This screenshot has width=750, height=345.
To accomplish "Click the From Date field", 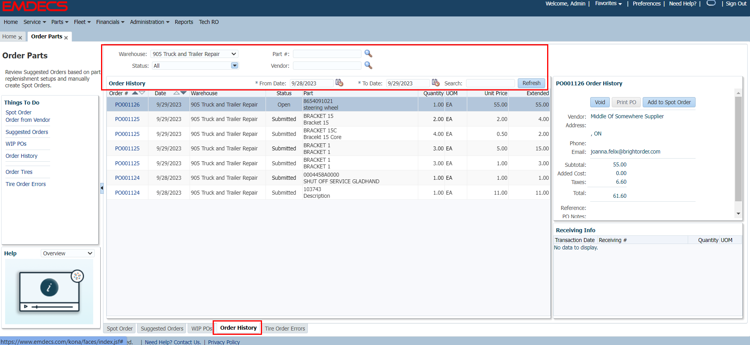I will [x=311, y=83].
